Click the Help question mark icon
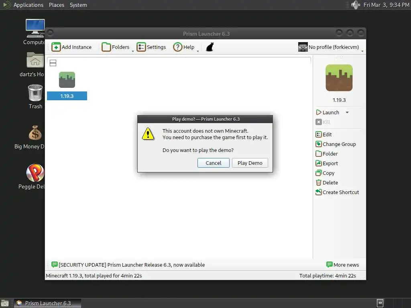Viewport: 411px width, 308px height. pos(178,47)
